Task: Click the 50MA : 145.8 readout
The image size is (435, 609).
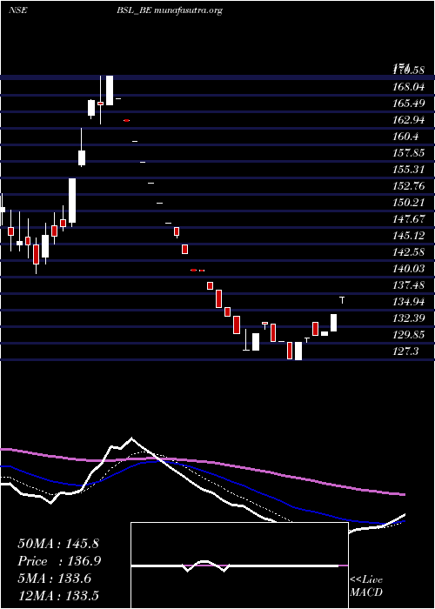Action: [x=58, y=544]
